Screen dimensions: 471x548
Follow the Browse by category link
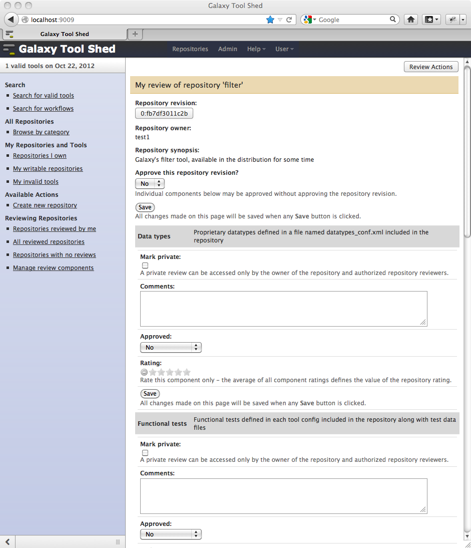point(41,132)
